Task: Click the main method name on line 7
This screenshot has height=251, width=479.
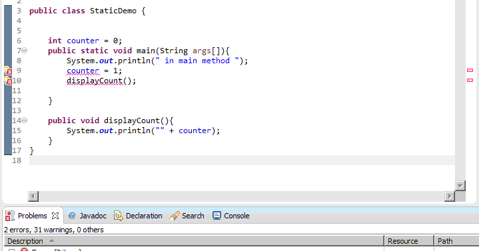Action: point(146,51)
